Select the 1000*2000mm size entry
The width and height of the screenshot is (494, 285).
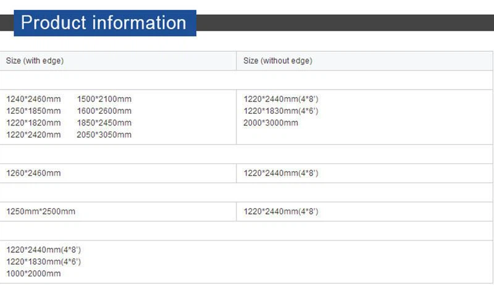click(33, 273)
